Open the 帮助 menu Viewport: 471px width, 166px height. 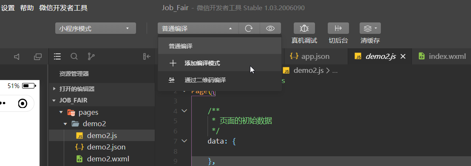[x=27, y=8]
